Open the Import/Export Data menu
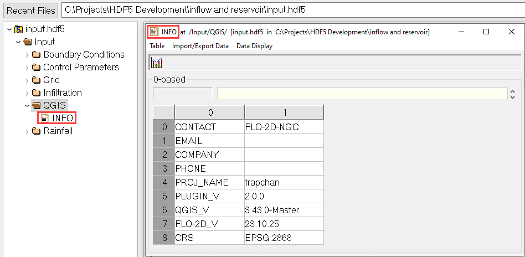 coord(200,46)
